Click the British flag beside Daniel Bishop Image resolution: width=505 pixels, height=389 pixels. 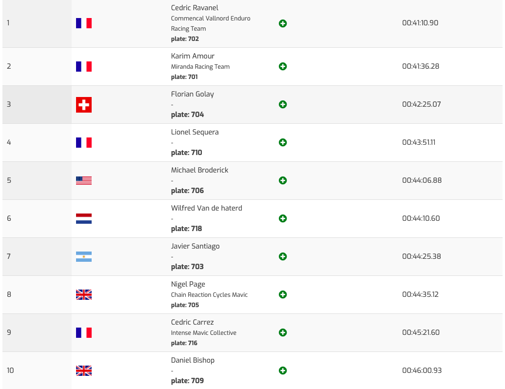[x=84, y=371]
